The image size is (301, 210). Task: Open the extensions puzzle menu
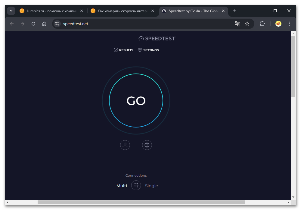[x=262, y=24]
